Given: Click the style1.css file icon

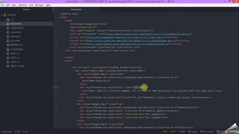Looking at the screenshot, I should (8, 53).
